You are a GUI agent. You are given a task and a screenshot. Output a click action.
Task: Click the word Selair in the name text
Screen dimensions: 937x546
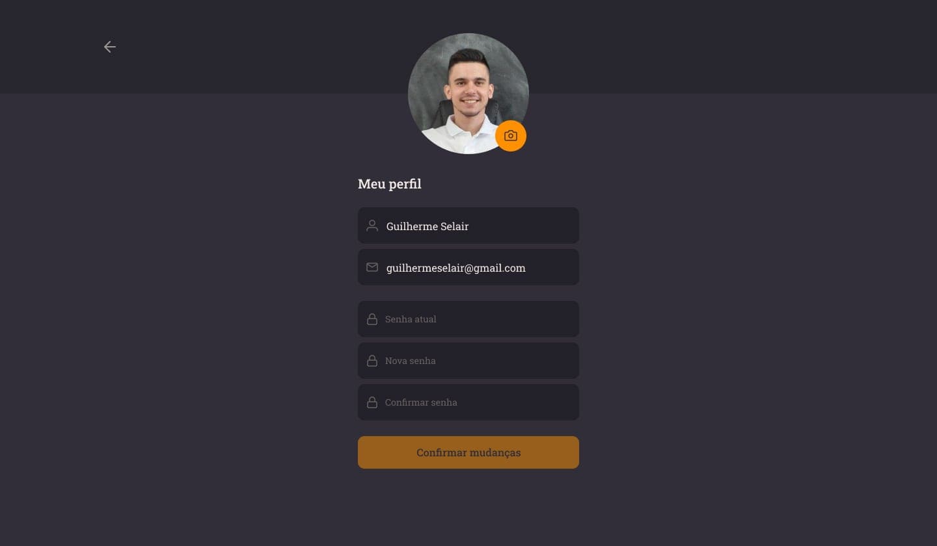pos(453,226)
